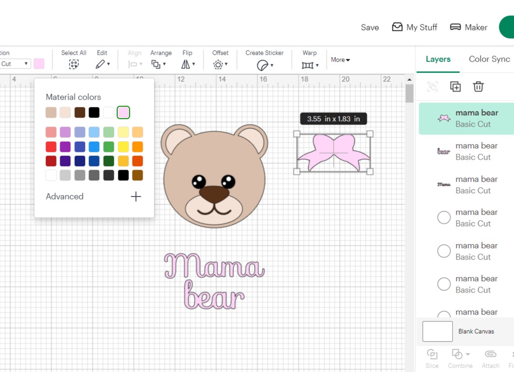Select the Slice tool
Image resolution: width=514 pixels, height=386 pixels.
[431, 359]
